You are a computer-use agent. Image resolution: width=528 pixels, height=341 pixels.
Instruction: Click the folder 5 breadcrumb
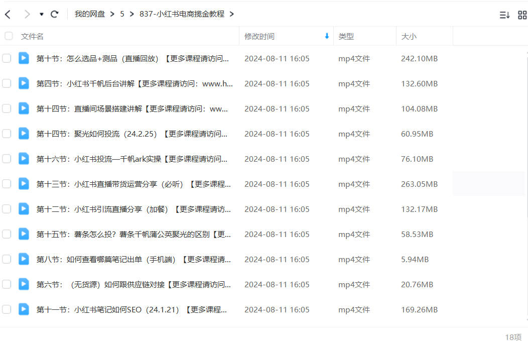(122, 14)
